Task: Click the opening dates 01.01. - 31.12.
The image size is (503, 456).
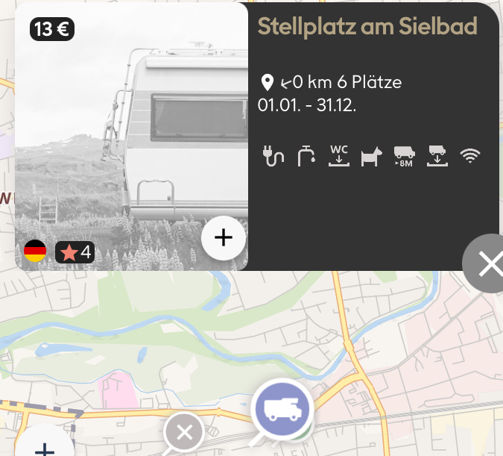Action: [x=307, y=105]
